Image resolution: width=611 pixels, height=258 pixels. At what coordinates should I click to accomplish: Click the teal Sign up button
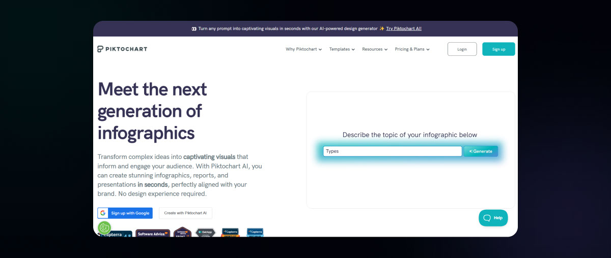(498, 49)
